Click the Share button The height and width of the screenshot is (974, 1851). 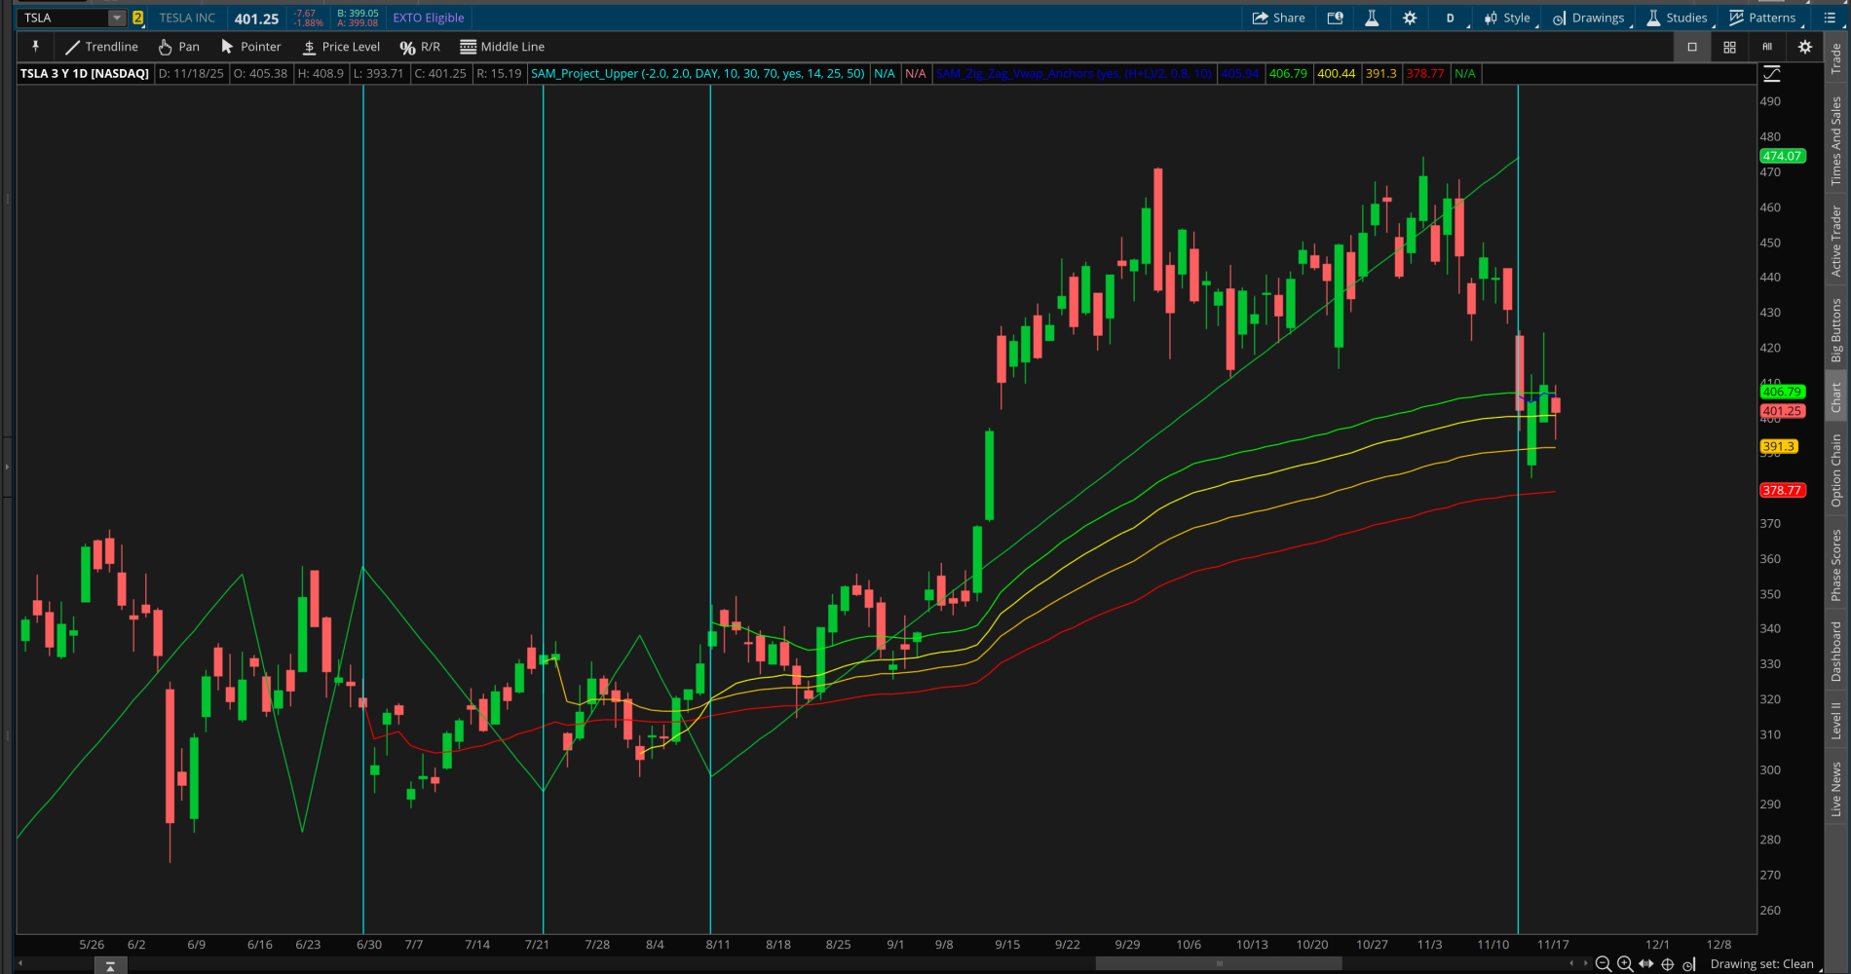[x=1278, y=18]
